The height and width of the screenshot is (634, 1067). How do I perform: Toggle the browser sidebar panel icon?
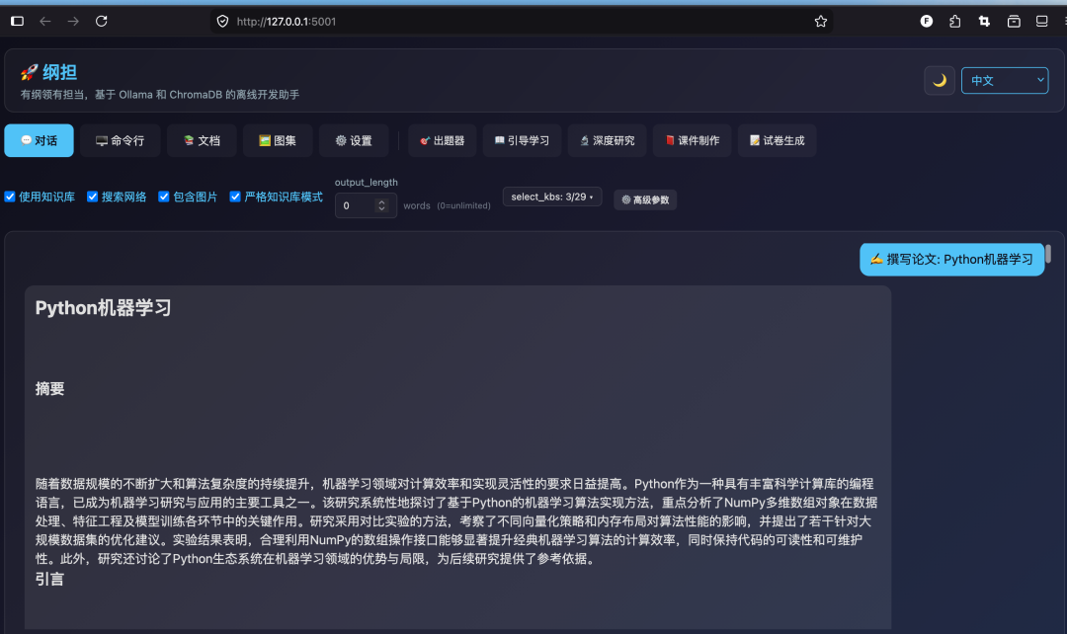17,21
